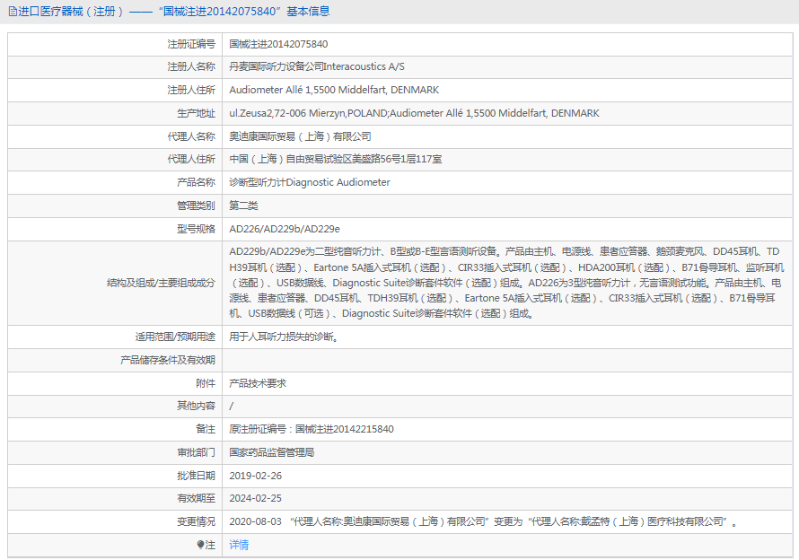Click the page title 进口医疗器械（注册）

[71, 12]
